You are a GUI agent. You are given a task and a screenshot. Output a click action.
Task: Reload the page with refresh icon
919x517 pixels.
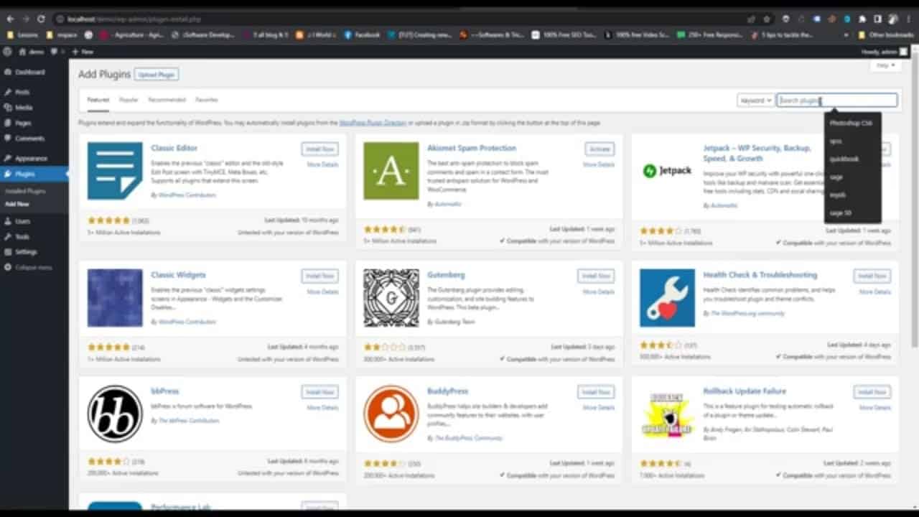point(41,19)
